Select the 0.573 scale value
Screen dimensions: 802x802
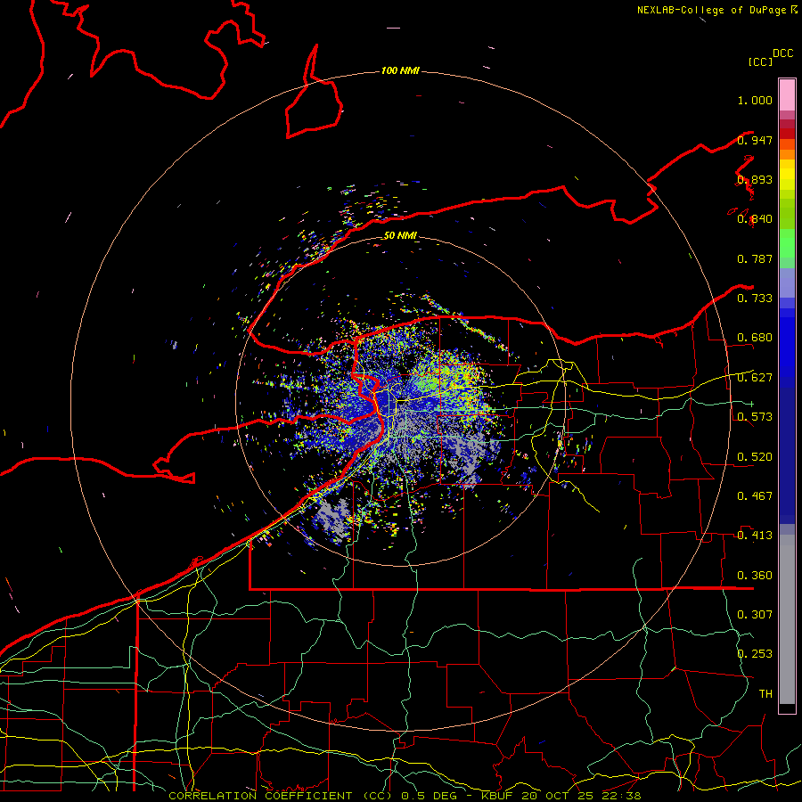(x=755, y=417)
